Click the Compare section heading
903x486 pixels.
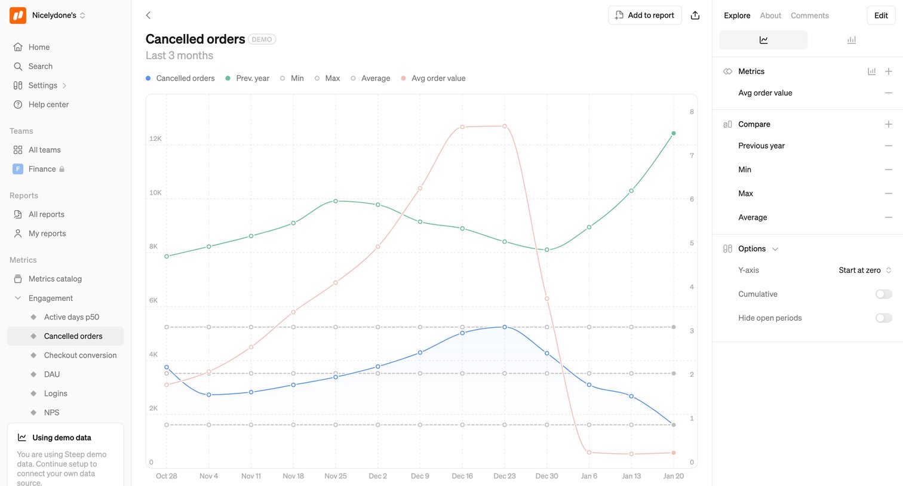(x=754, y=124)
